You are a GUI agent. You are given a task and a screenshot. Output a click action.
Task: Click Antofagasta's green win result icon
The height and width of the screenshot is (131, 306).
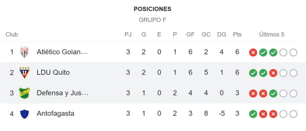tap(253, 114)
